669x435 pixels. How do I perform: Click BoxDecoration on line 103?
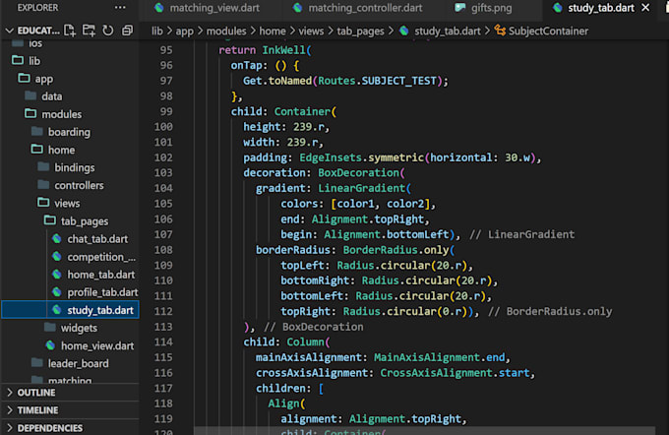click(x=358, y=173)
